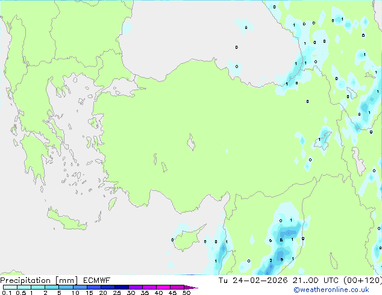Open the ©weatheronline.co.uk link

331,290
